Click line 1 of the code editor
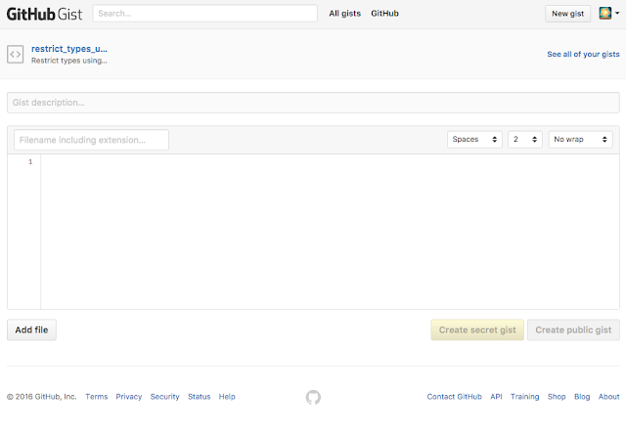Image resolution: width=626 pixels, height=433 pixels. click(330, 161)
